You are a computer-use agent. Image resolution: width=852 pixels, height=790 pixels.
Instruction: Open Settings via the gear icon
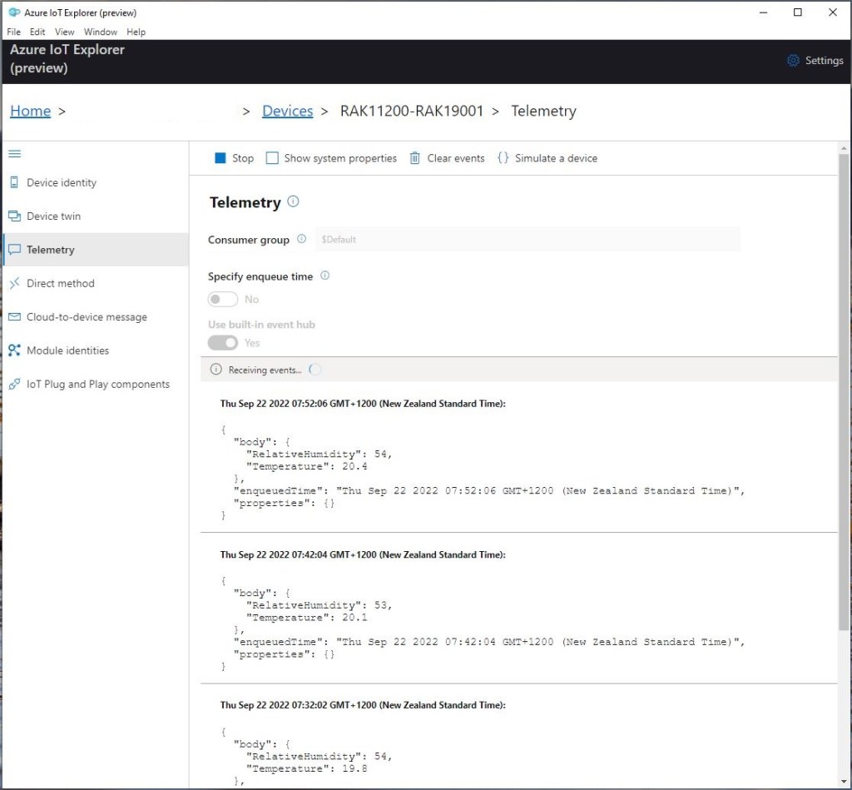pos(793,61)
